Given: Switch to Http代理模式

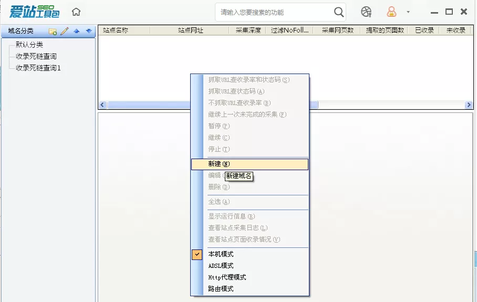Looking at the screenshot, I should (x=250, y=277).
